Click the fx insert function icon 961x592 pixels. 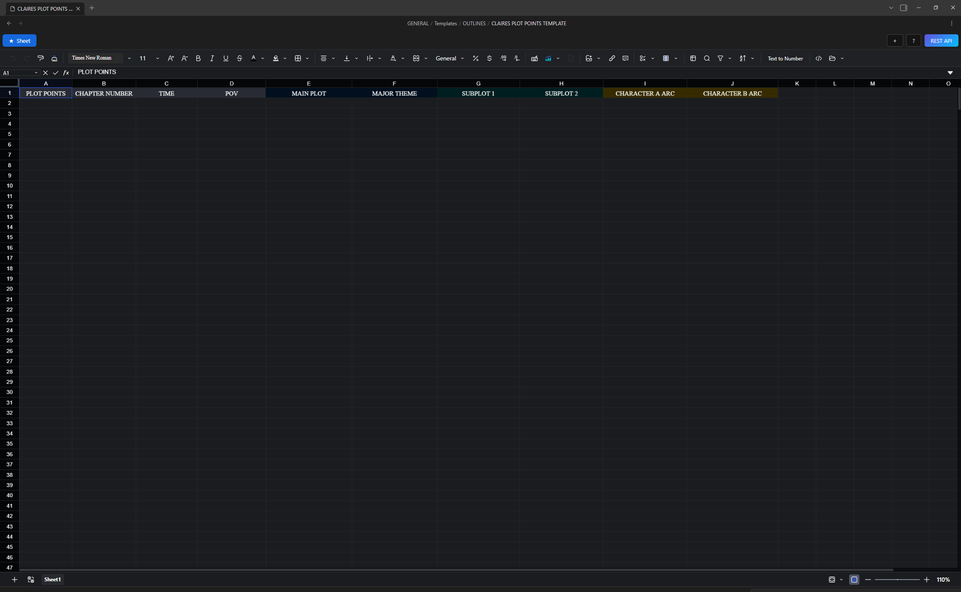pos(66,73)
